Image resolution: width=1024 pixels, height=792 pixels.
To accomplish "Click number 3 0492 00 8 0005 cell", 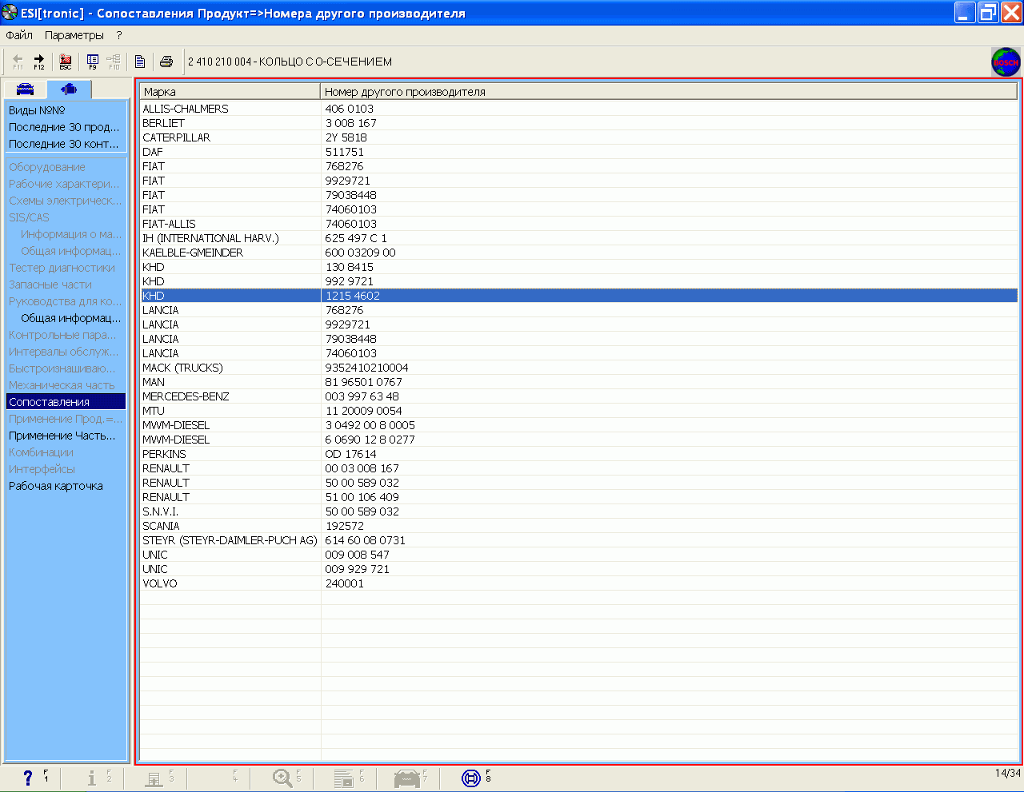I will pos(370,425).
